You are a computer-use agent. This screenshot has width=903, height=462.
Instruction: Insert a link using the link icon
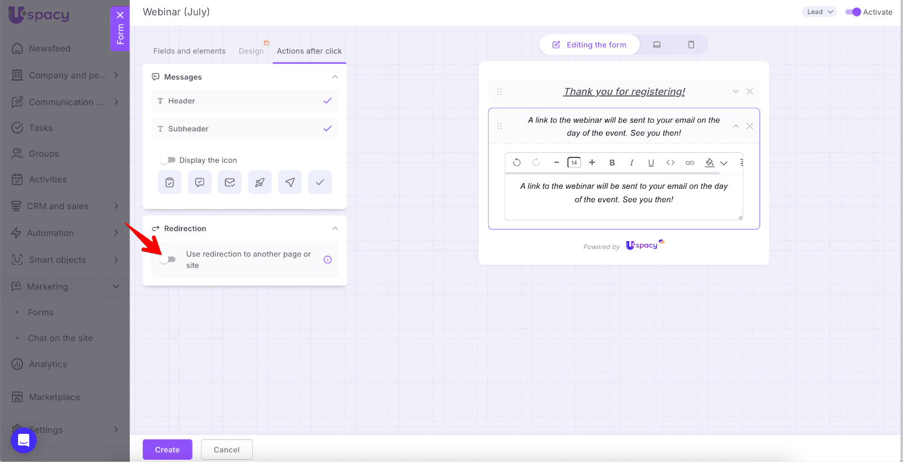click(x=690, y=163)
